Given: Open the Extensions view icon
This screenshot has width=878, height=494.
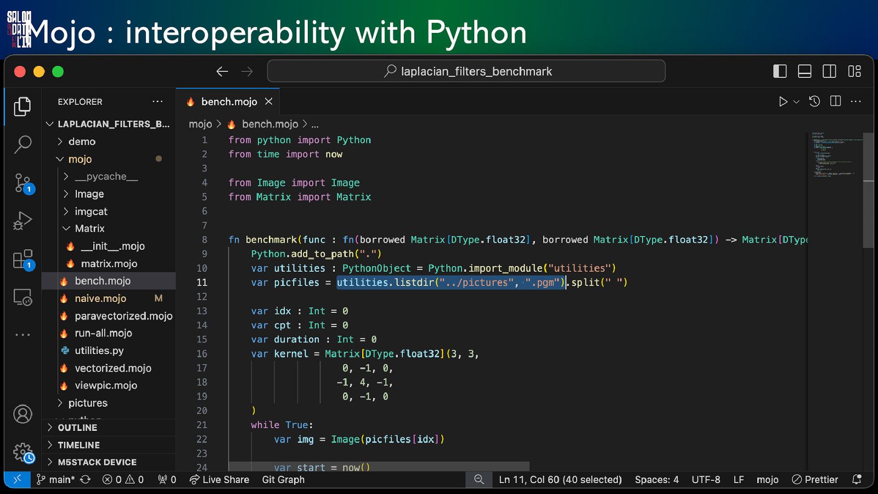Looking at the screenshot, I should (x=24, y=260).
